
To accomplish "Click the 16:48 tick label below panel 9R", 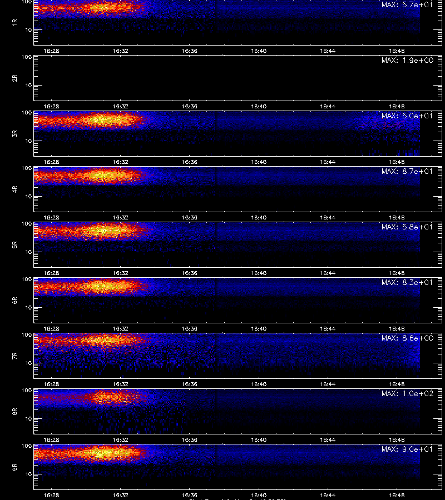I will [x=397, y=495].
